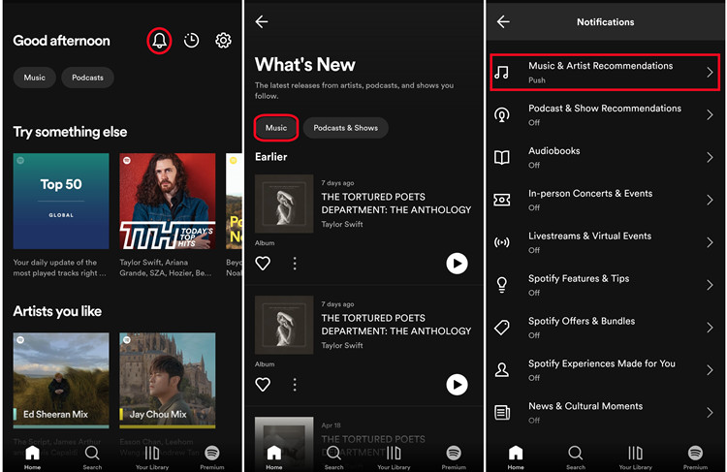Tap Search in Notifications bottom bar
The width and height of the screenshot is (727, 472).
[x=576, y=457]
